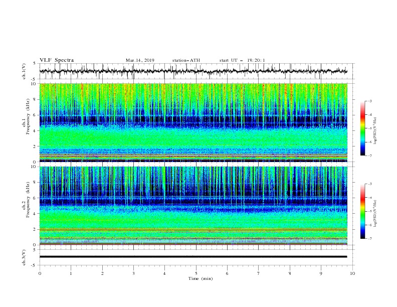Click the "2" tick on time axis
This screenshot has width=397, height=307.
point(102,273)
